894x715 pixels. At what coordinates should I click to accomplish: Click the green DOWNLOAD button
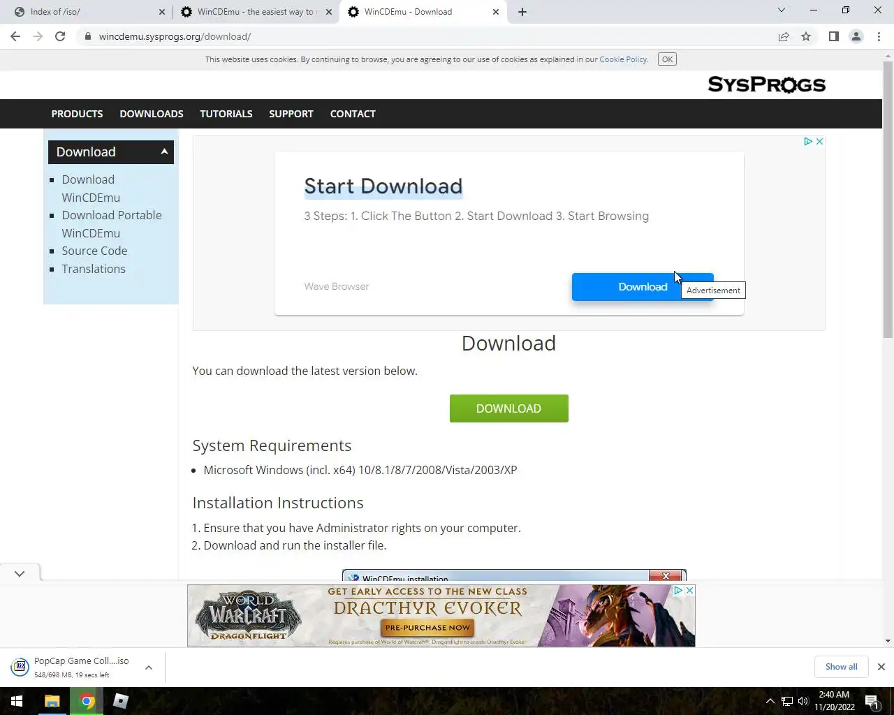point(508,408)
